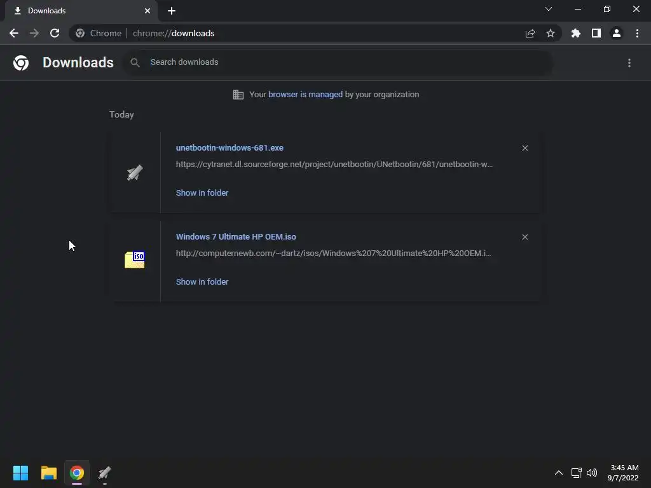Open the volume tray icon
Image resolution: width=651 pixels, height=488 pixels.
(592, 473)
